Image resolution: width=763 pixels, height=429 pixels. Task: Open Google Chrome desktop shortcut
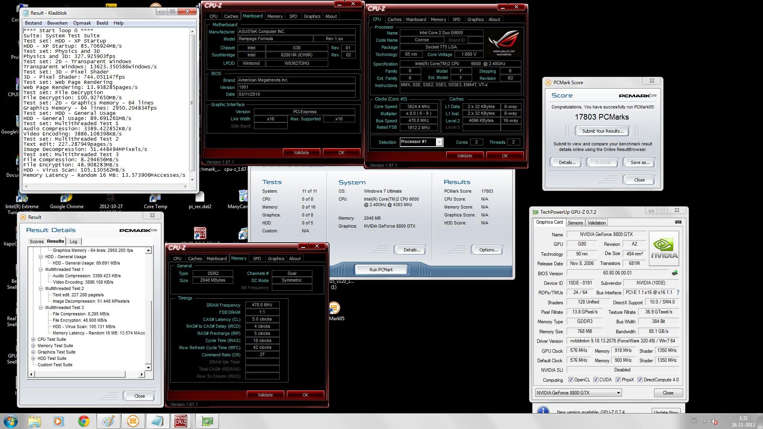[66, 201]
